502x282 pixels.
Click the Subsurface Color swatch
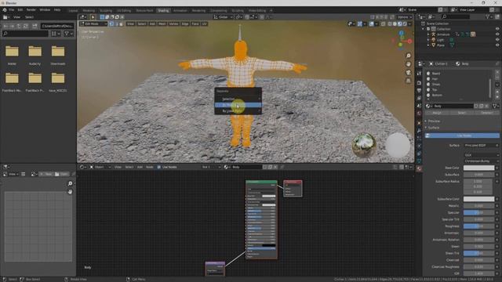tap(478, 199)
